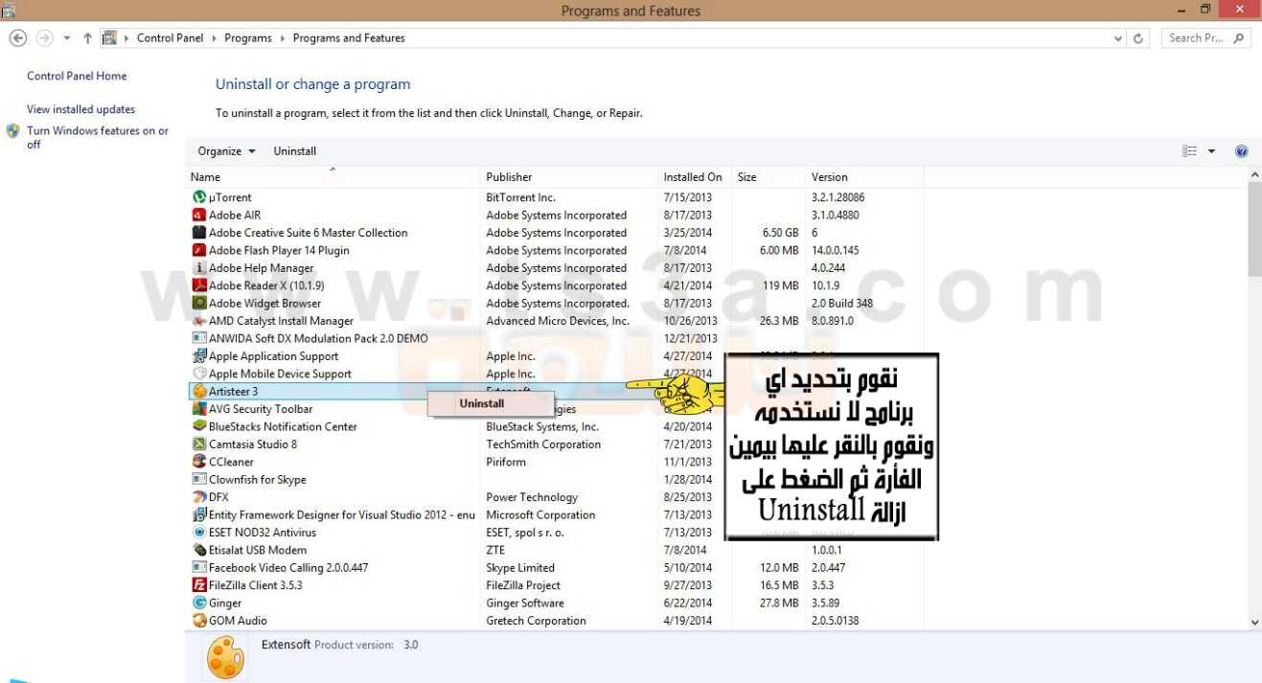
Task: Click the Help question mark icon
Action: pos(1241,151)
